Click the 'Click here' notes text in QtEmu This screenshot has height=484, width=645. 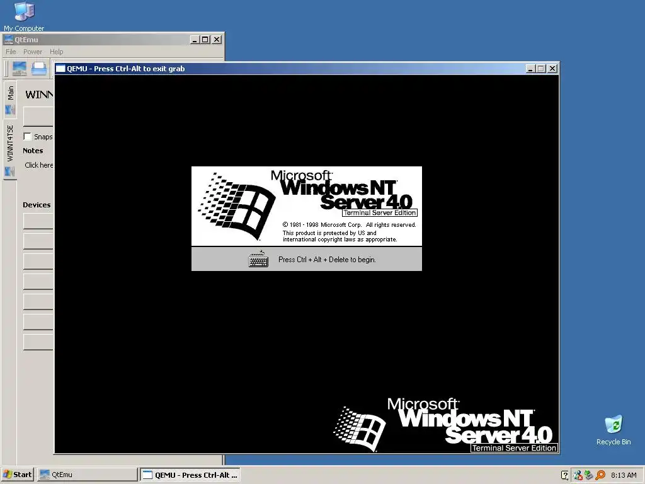click(38, 165)
